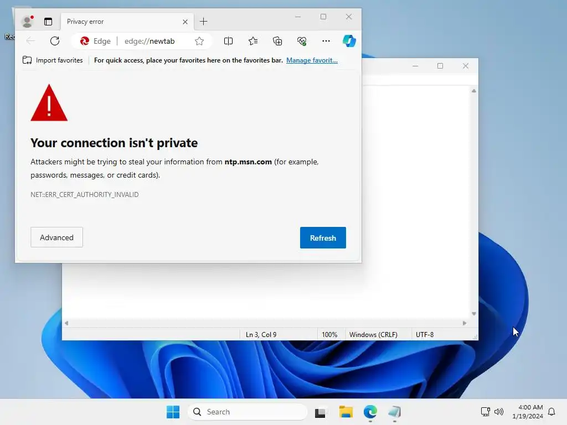Click the Edge back arrow
The image size is (567, 425).
point(31,41)
